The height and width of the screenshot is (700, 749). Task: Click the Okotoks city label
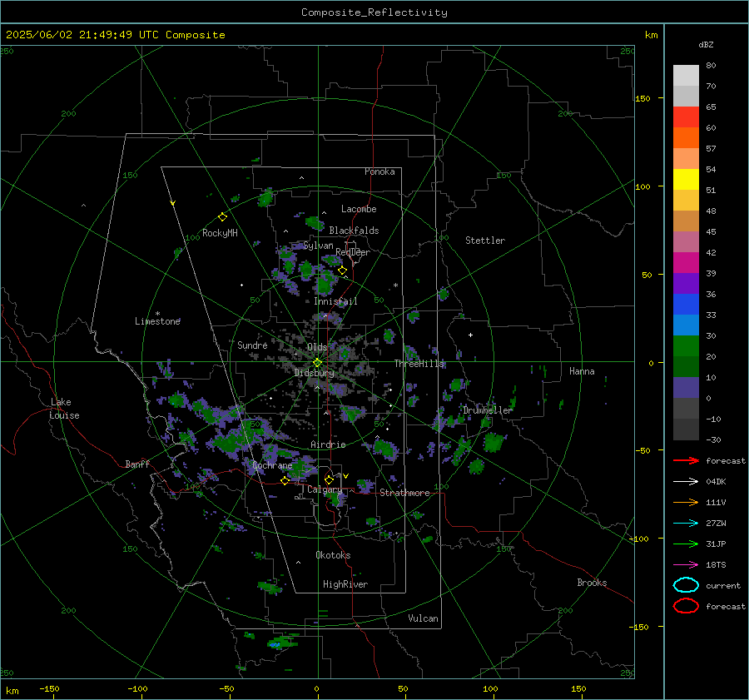333,555
